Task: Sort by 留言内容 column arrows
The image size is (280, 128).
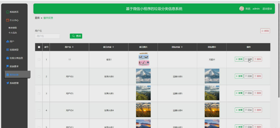Action: pos(113,47)
